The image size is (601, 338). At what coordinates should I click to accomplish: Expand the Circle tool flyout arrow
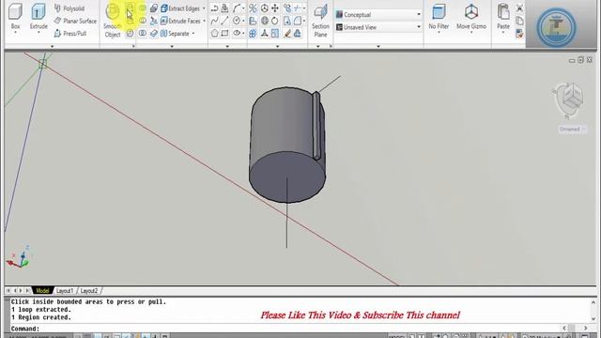(x=243, y=21)
